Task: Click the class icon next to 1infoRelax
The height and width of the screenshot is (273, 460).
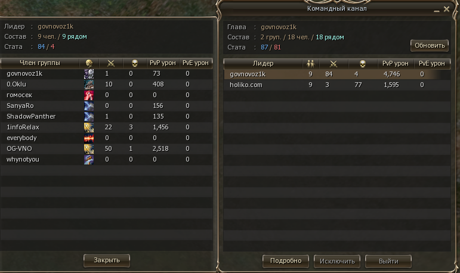Action: [89, 128]
